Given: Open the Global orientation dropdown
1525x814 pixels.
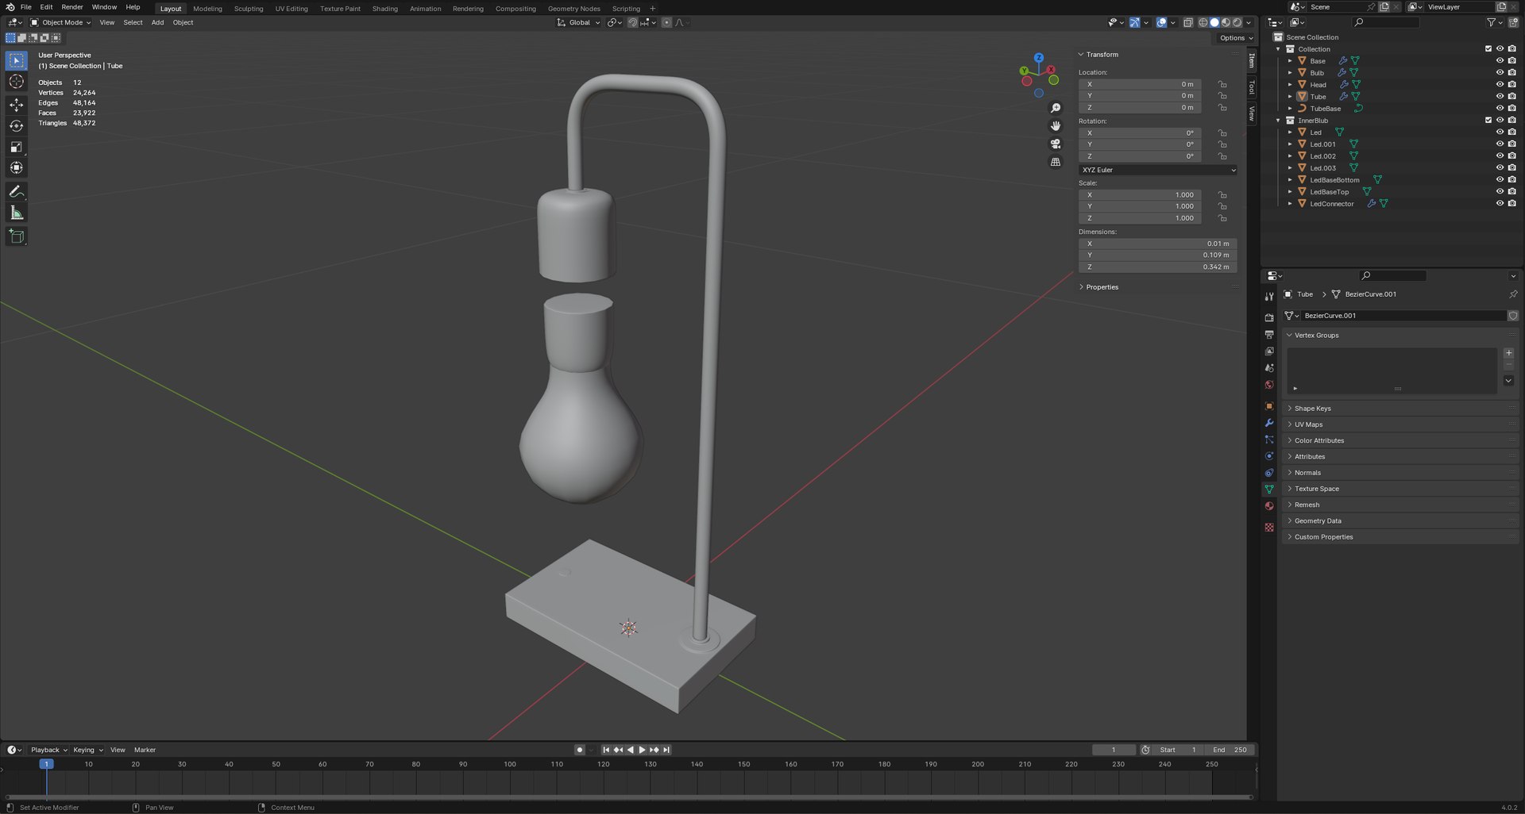Looking at the screenshot, I should [579, 22].
